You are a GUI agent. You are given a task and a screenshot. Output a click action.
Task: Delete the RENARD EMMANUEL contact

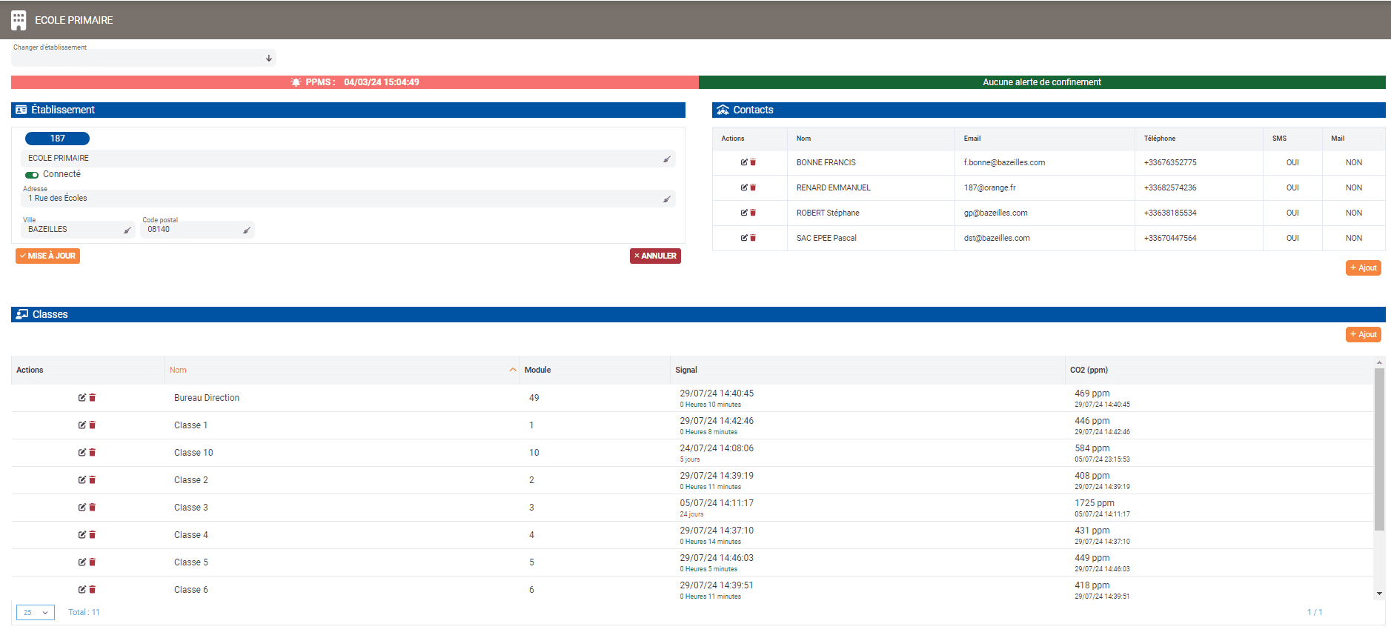[753, 187]
